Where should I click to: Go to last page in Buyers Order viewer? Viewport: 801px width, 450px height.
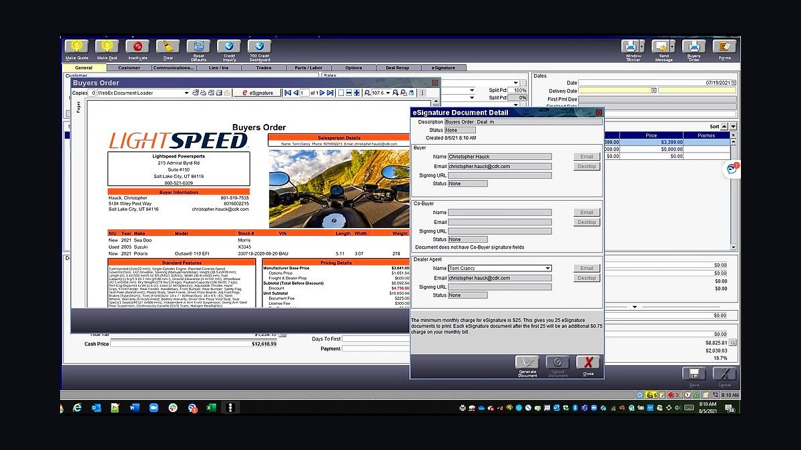[330, 93]
